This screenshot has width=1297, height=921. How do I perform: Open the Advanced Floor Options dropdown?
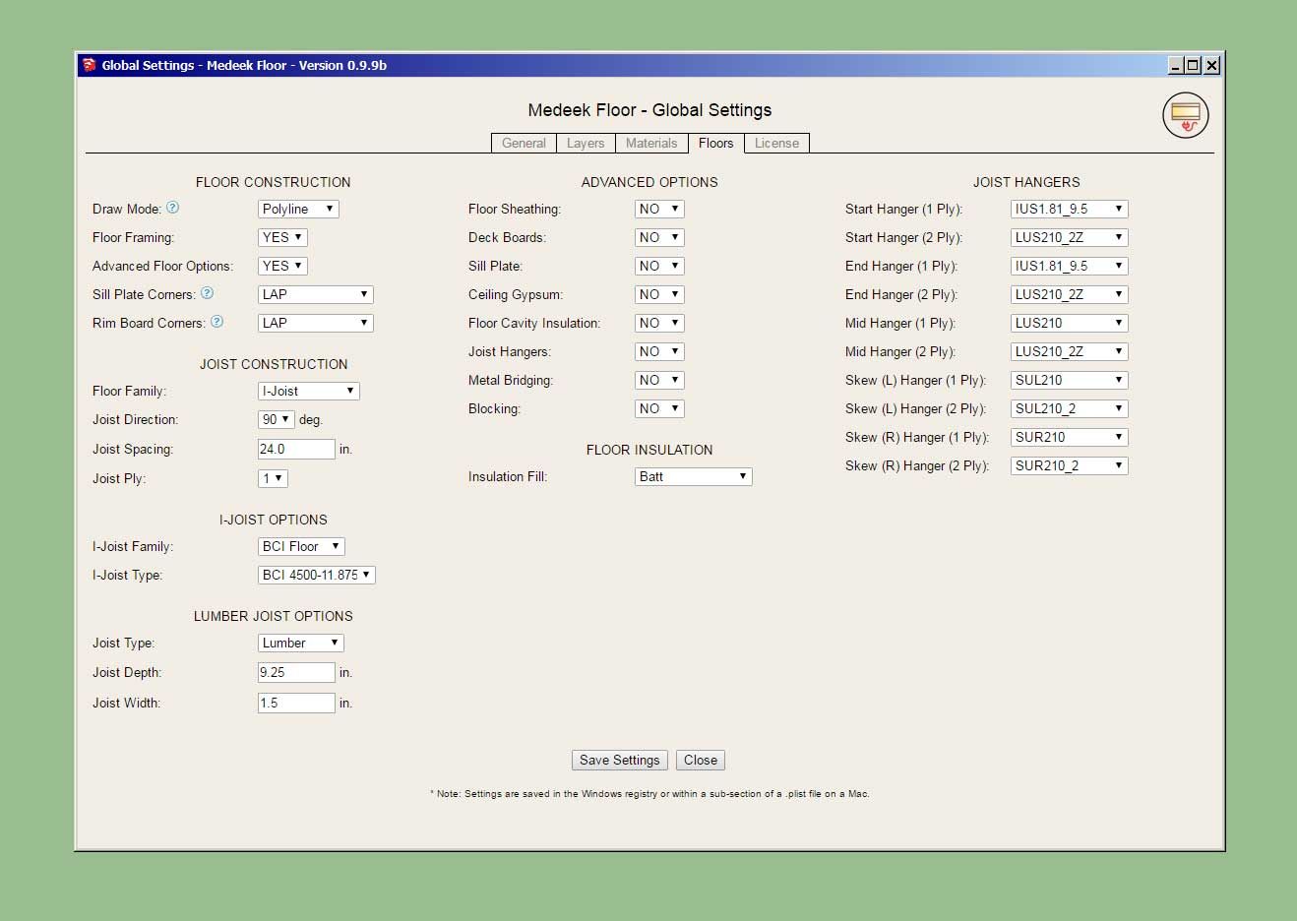282,266
